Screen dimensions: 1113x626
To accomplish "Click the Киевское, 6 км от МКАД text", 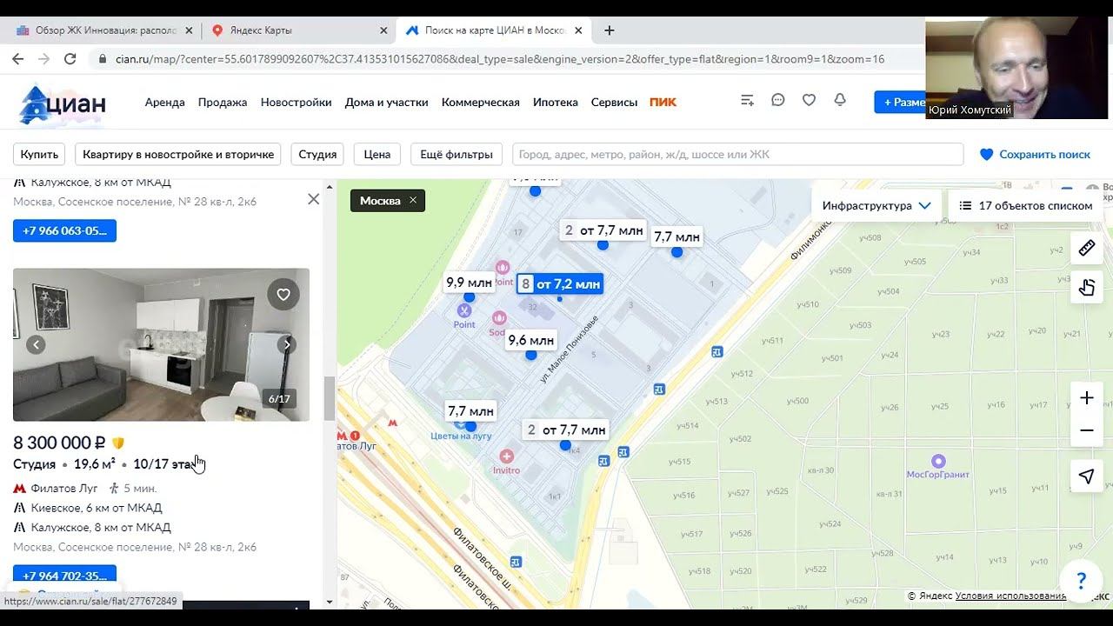I will 97,508.
